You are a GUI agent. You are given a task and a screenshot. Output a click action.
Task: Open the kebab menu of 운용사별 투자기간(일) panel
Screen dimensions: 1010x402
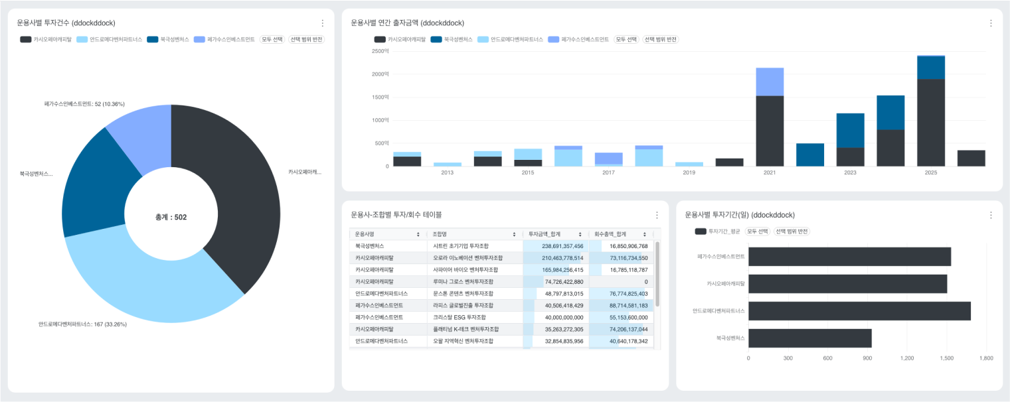tap(991, 215)
